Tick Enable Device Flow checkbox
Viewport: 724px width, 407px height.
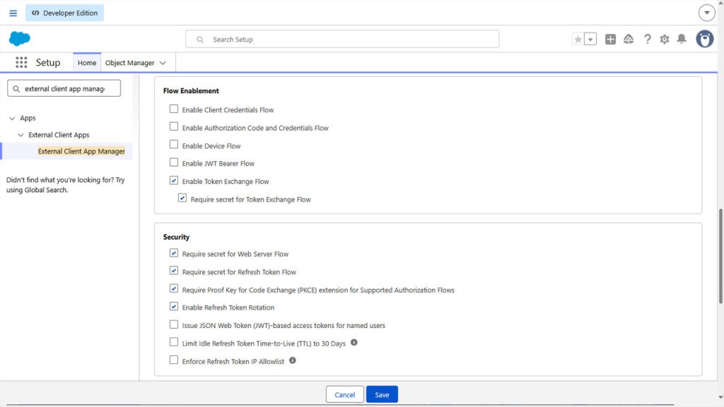click(174, 144)
